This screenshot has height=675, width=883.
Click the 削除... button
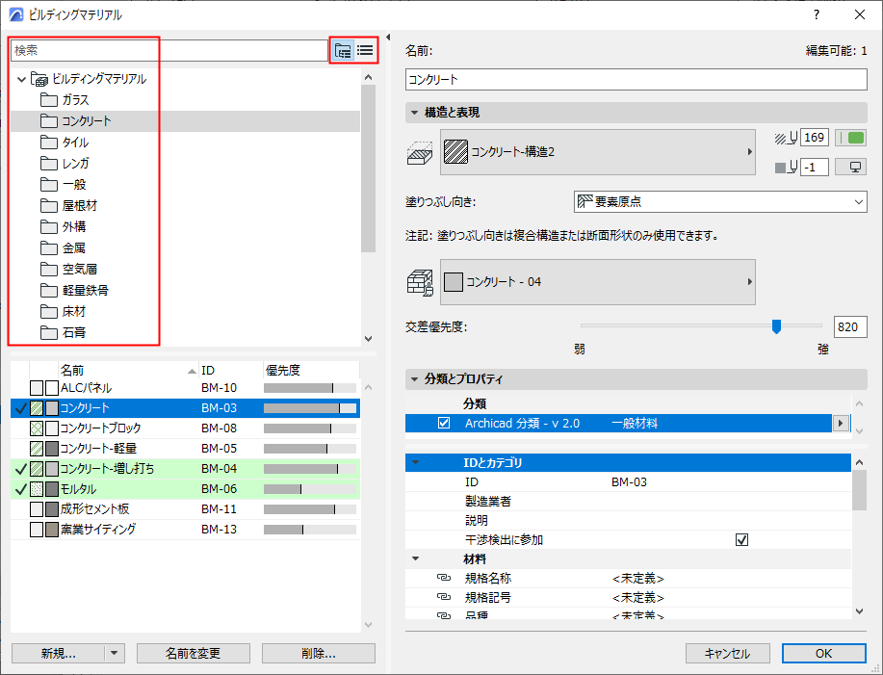point(318,654)
